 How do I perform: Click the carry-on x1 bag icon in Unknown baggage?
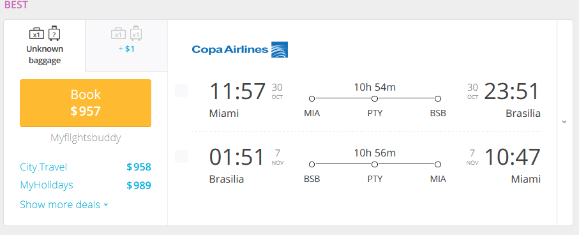36,34
